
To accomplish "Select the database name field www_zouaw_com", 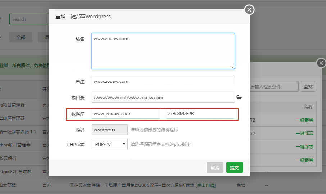I will pyautogui.click(x=126, y=114).
